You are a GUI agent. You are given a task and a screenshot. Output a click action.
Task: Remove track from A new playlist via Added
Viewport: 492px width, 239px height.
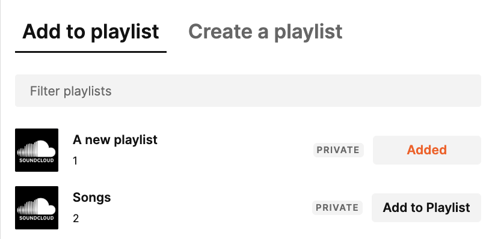tap(426, 150)
